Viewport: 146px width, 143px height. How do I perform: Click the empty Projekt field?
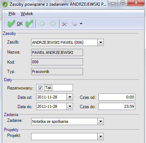click(64, 137)
